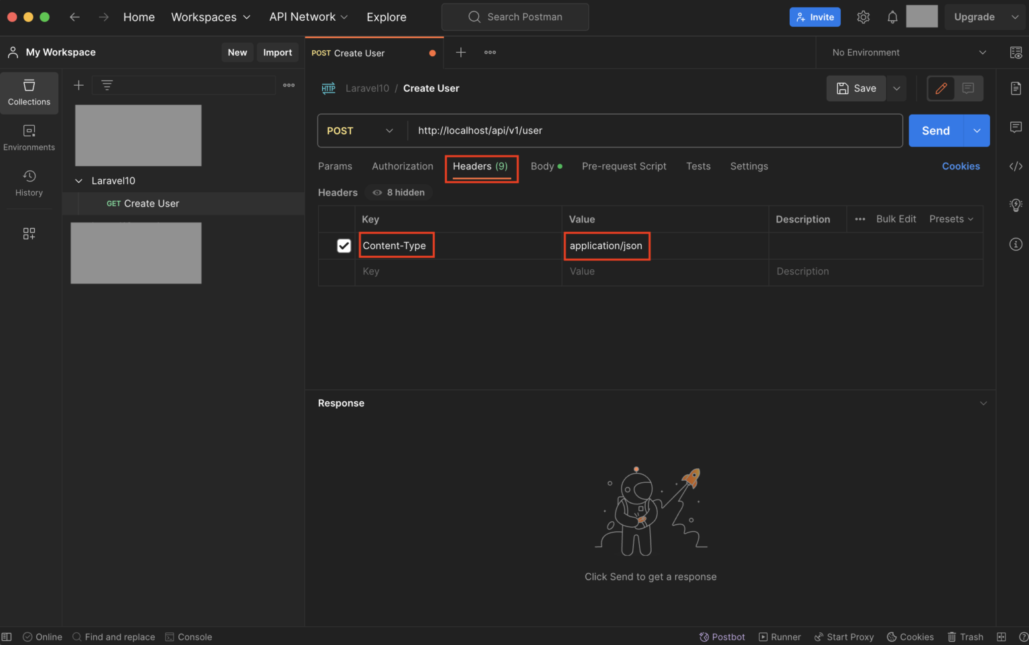Open the Runner from the status bar
The image size is (1029, 645).
[779, 636]
